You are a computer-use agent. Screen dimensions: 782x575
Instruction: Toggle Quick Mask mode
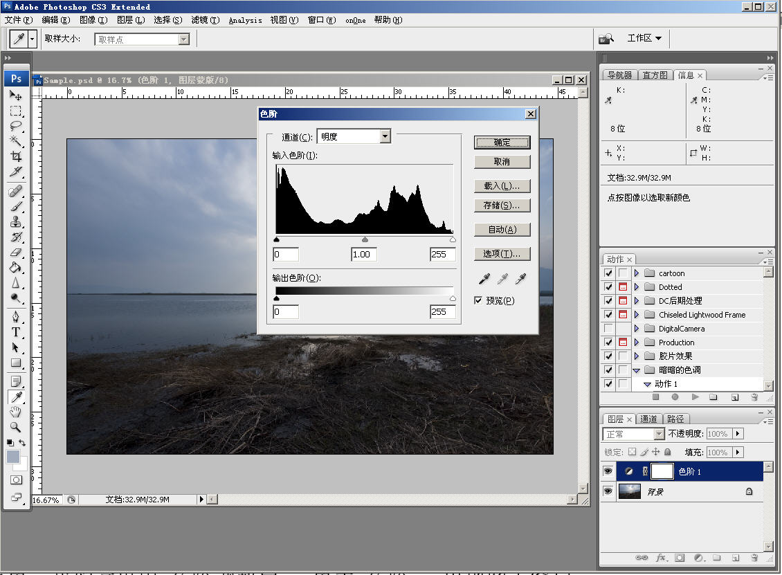[16, 480]
